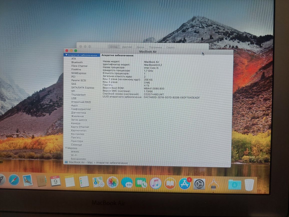The height and width of the screenshot is (217, 289).
Task: Select Графіка/дисплеї in the sidebar
Action: point(81,109)
